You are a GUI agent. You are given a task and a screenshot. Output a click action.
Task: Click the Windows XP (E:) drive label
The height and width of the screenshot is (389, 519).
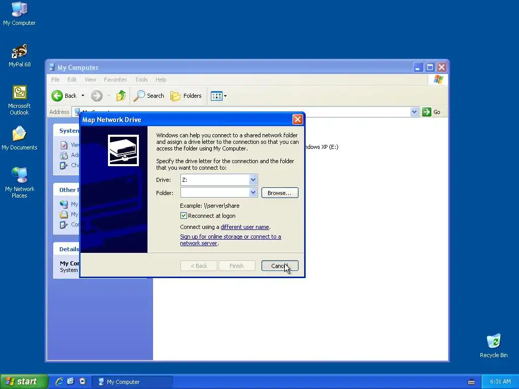[x=321, y=147]
